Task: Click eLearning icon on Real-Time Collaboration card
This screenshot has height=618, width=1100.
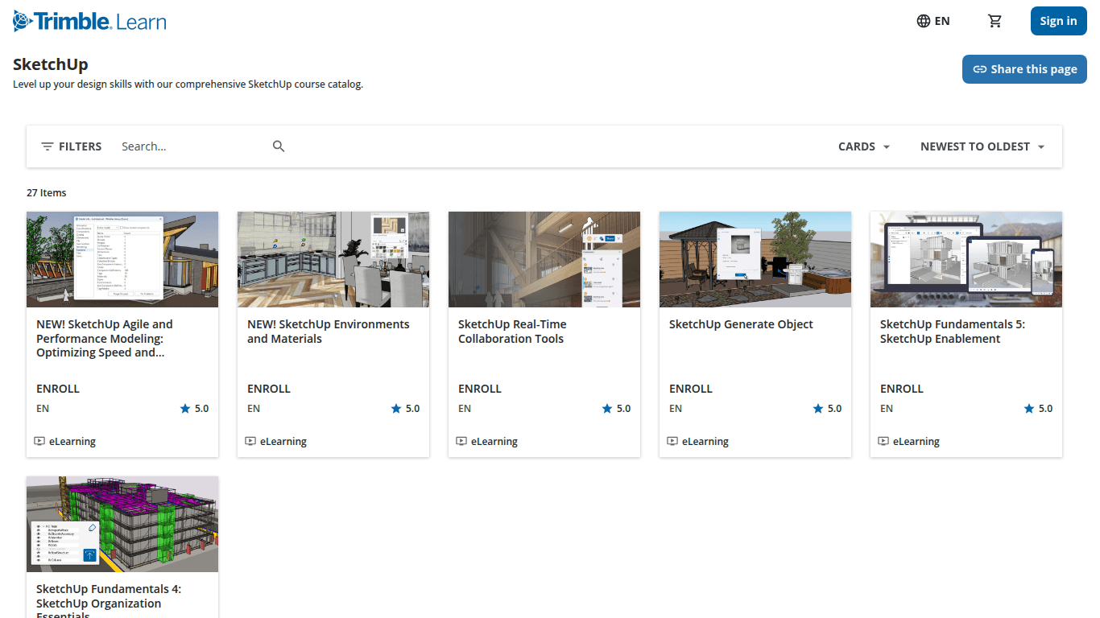Action: [x=461, y=441]
